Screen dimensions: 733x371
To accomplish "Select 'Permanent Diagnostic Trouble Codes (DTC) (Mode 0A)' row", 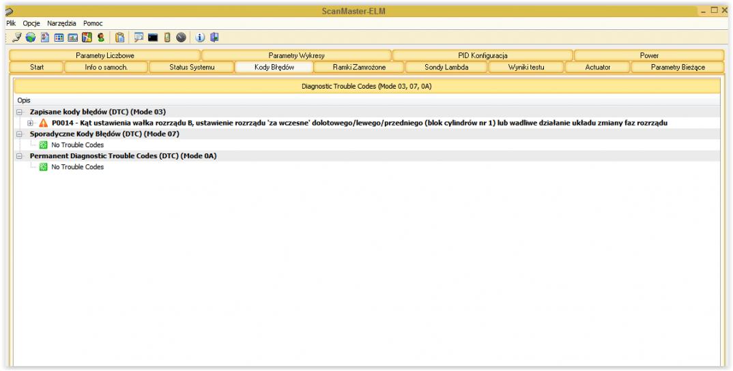I will click(367, 156).
